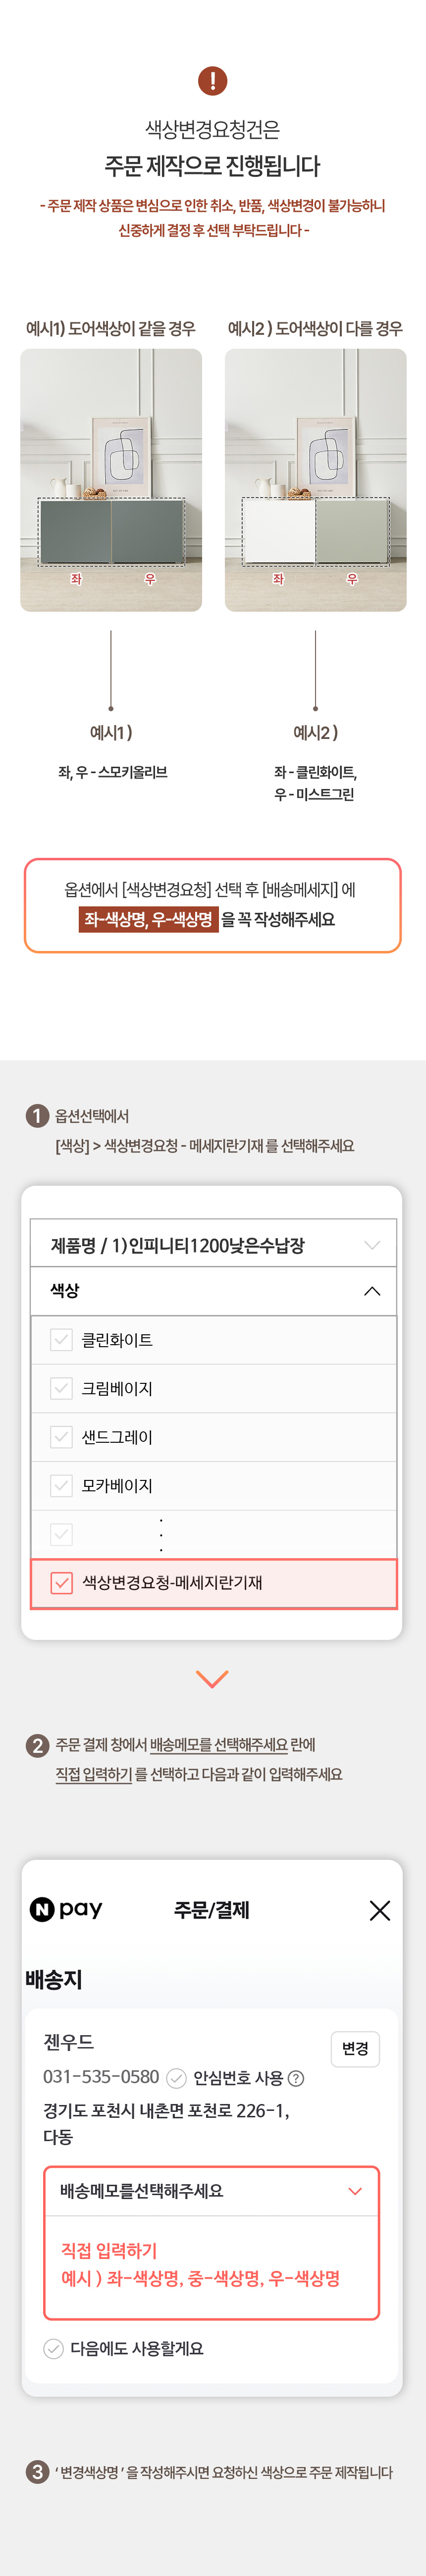Choose the 샌드그레이 list item
The width and height of the screenshot is (426, 2576).
point(213,1437)
